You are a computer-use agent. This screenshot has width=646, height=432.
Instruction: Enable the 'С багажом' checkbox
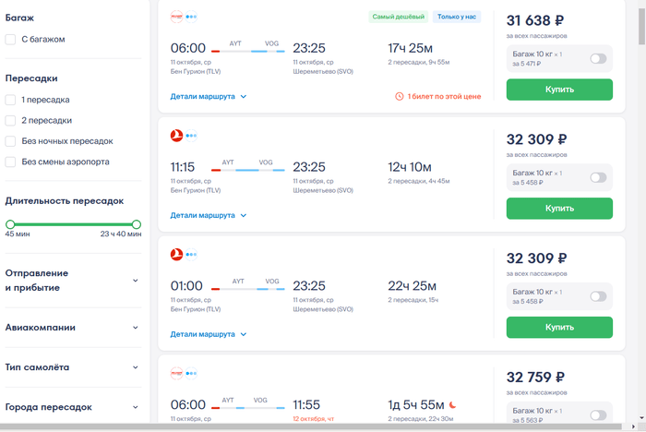10,39
